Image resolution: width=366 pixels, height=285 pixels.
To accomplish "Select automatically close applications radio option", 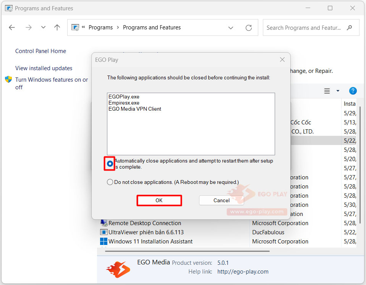I will tap(110, 164).
